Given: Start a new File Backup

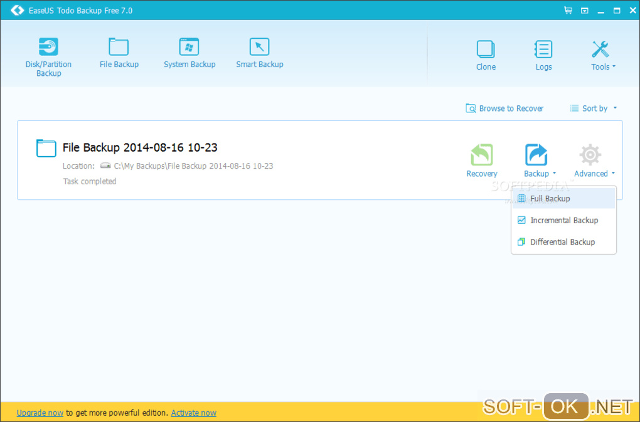Looking at the screenshot, I should [119, 53].
